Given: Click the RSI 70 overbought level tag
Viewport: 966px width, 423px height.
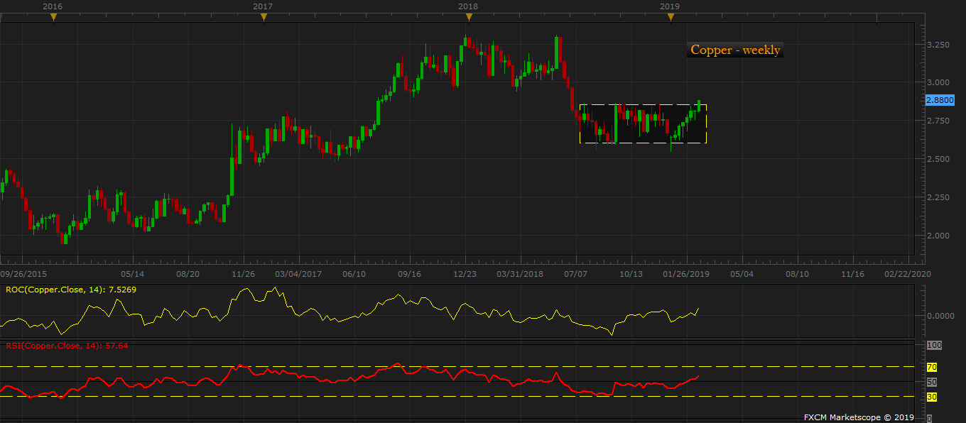Looking at the screenshot, I should click(932, 367).
